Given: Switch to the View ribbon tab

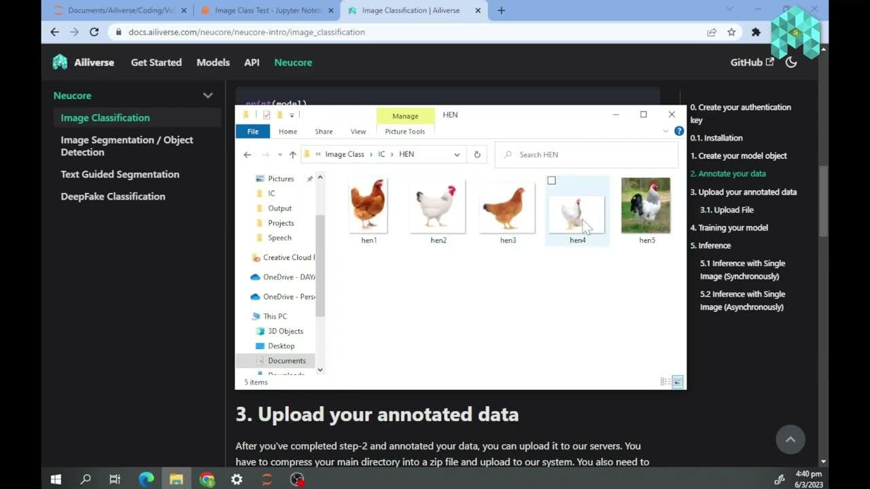Looking at the screenshot, I should coord(358,132).
